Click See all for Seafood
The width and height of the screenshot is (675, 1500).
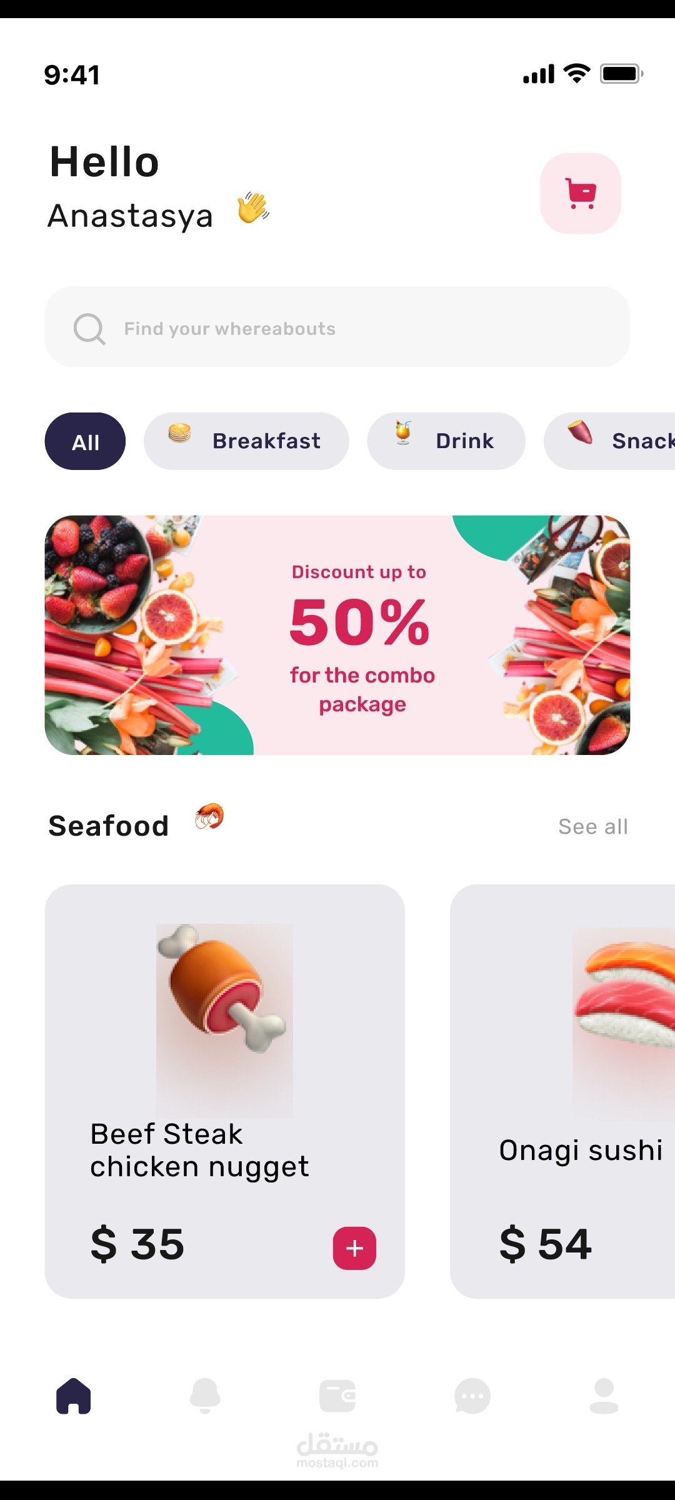tap(593, 826)
